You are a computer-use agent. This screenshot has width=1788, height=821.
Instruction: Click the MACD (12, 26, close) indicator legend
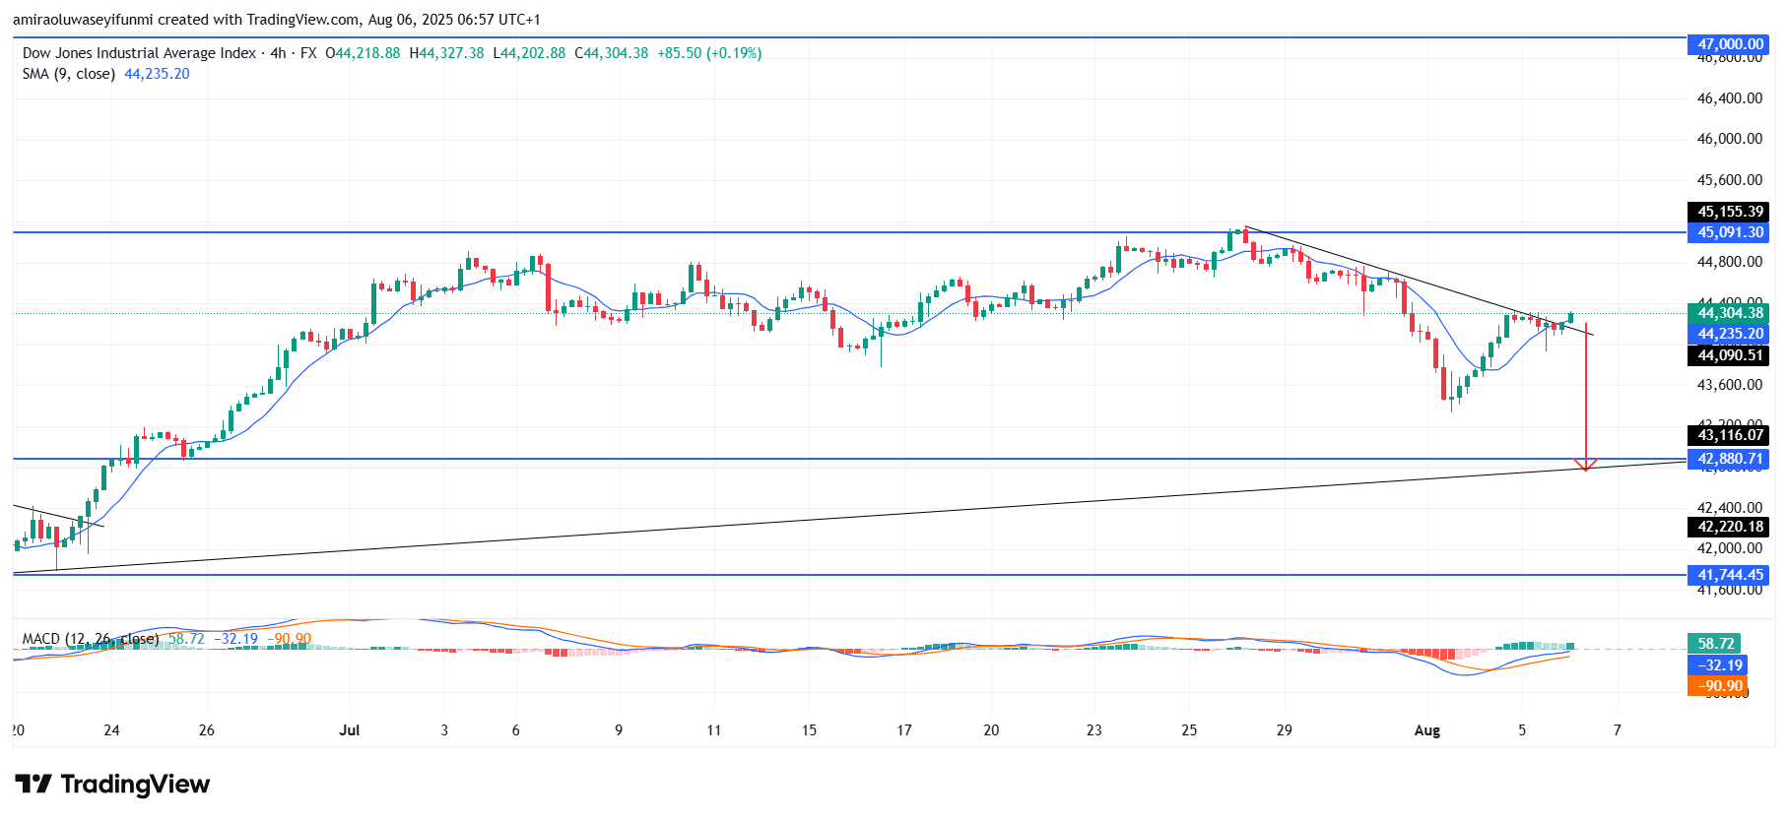[91, 639]
